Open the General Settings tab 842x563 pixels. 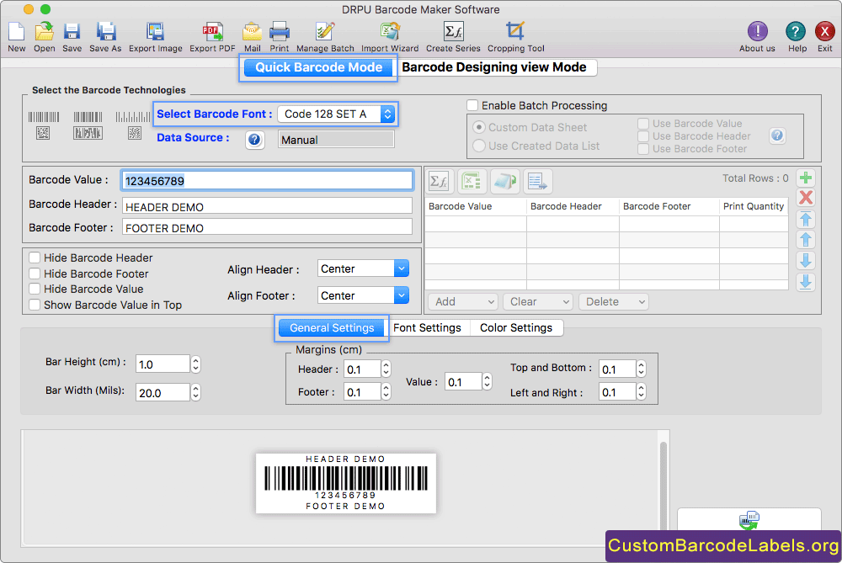pyautogui.click(x=332, y=328)
